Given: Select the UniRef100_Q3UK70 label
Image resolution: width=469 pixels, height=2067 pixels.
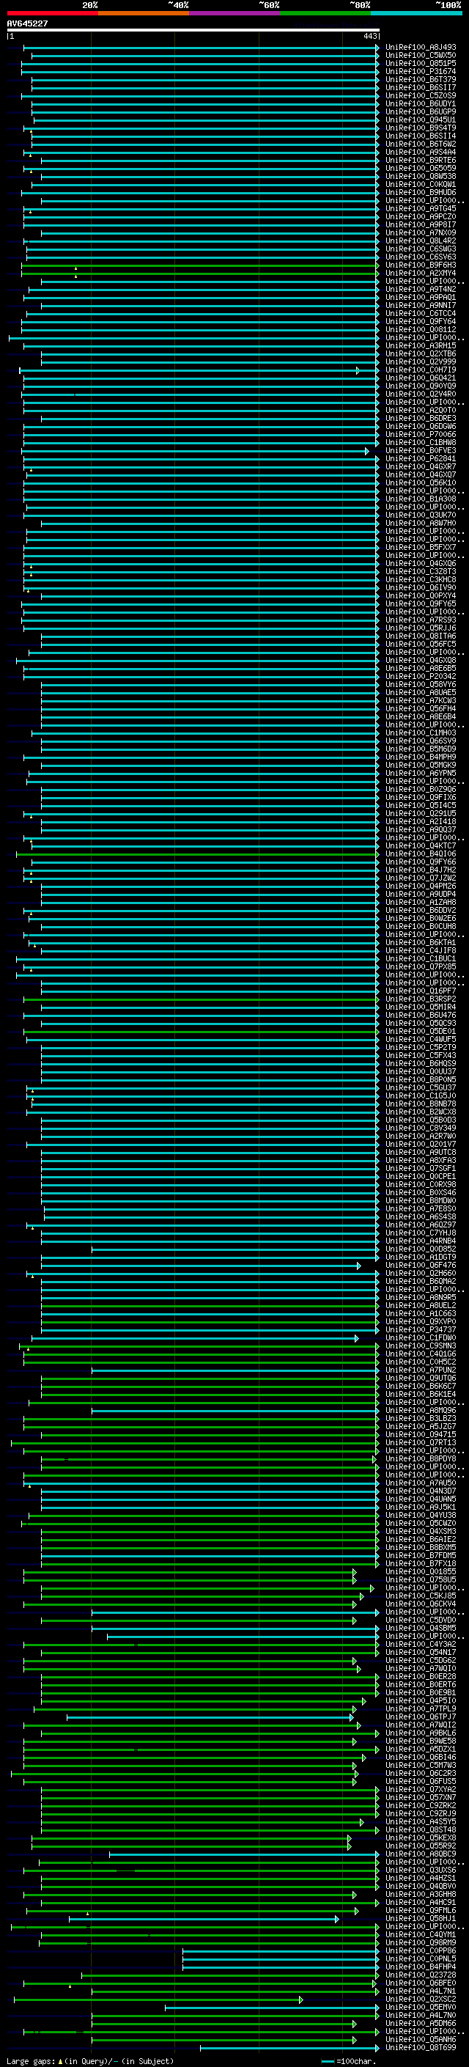Looking at the screenshot, I should (x=420, y=515).
